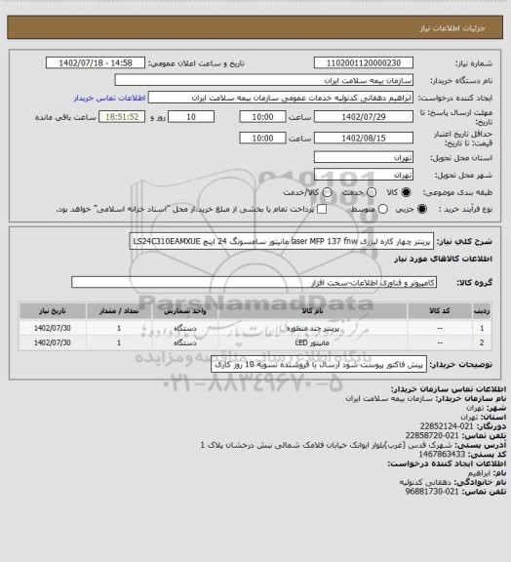The height and width of the screenshot is (562, 511).
Task: Click the تعداد / مقدار column header
Action: pos(119,310)
